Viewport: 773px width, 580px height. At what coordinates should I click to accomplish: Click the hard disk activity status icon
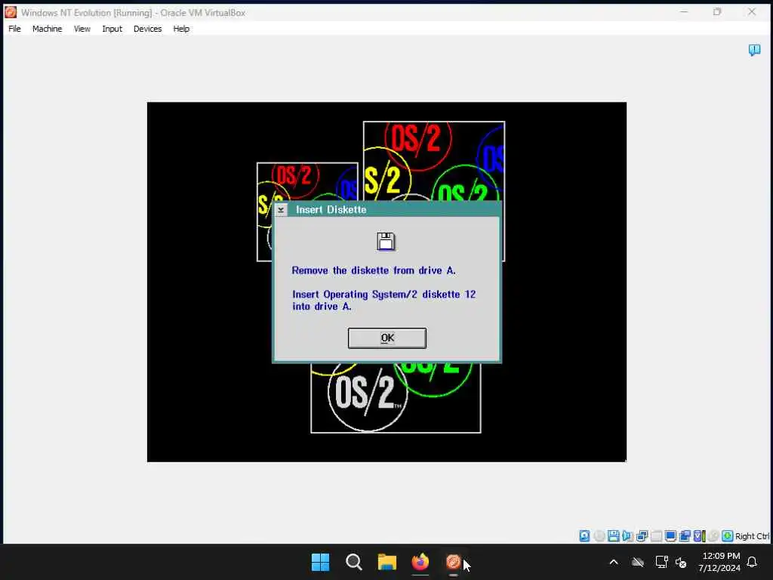pos(585,535)
